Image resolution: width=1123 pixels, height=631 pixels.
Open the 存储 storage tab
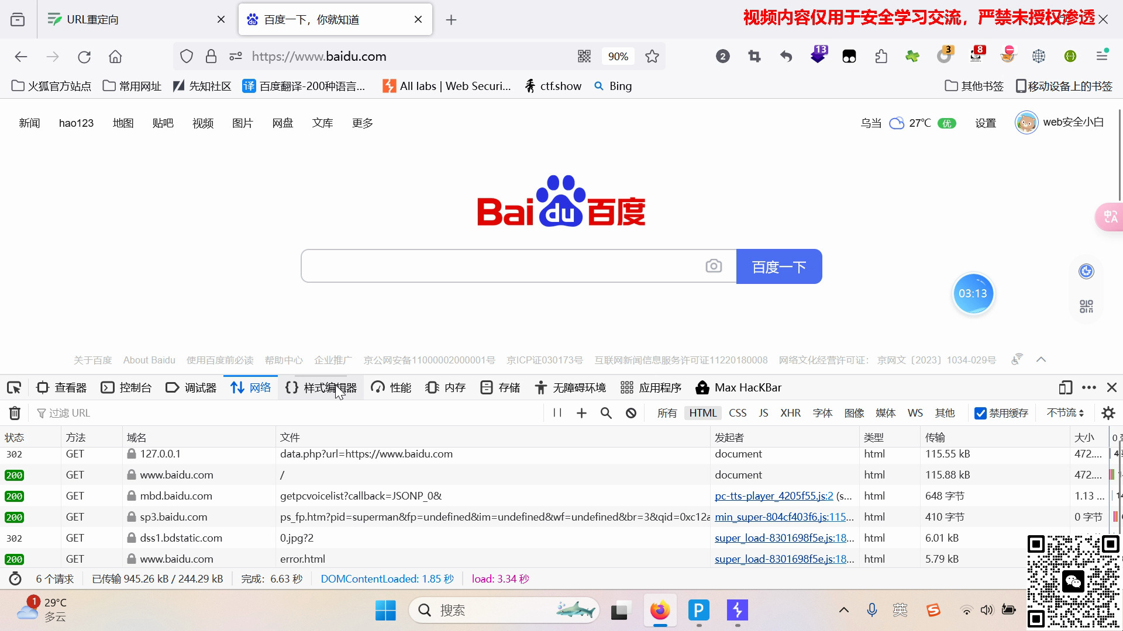(x=501, y=388)
